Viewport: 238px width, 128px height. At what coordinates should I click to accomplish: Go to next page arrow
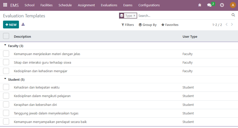(232, 25)
